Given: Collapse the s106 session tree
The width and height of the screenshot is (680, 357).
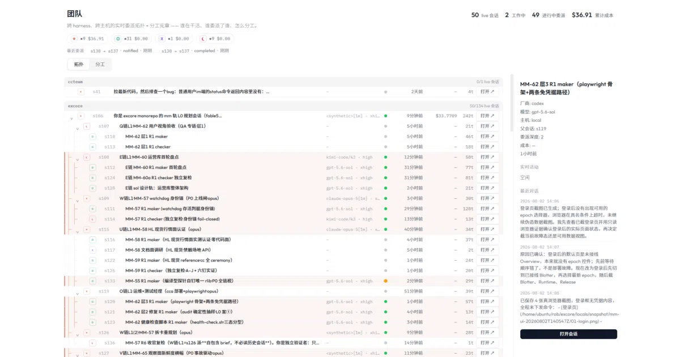Looking at the screenshot, I should click(x=71, y=118).
